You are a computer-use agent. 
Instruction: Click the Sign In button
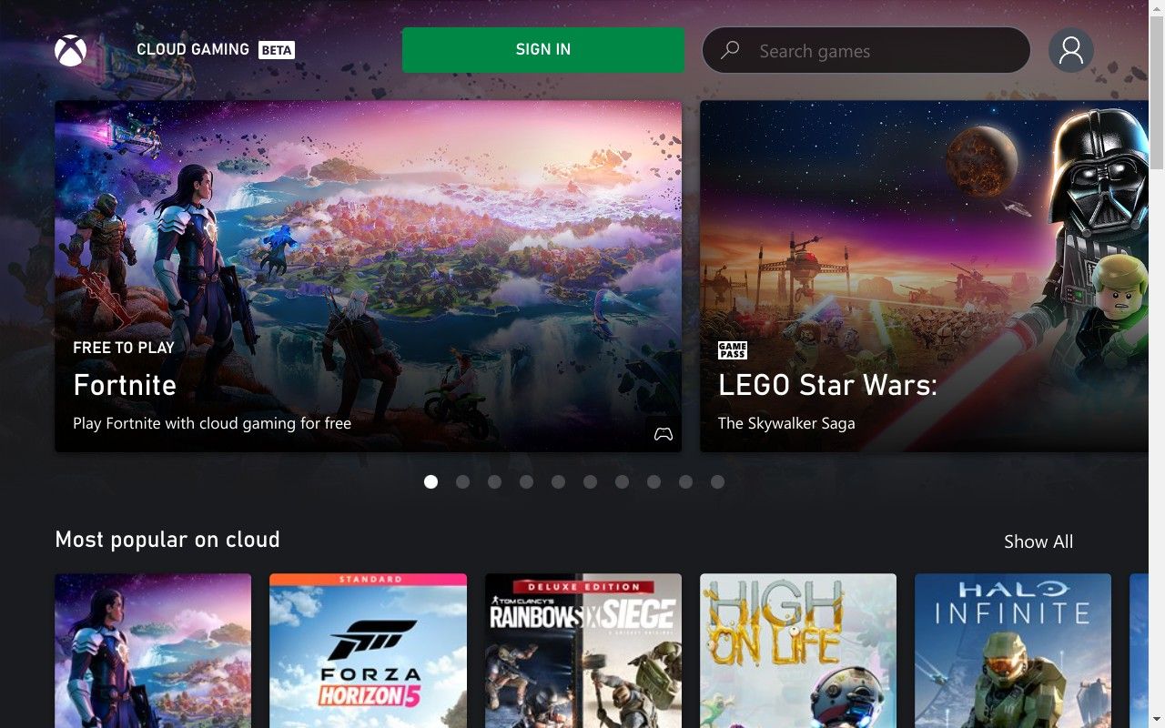tap(543, 49)
